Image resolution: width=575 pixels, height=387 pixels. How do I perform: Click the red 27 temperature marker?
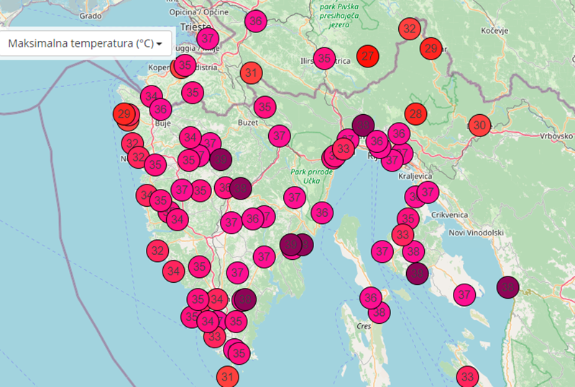coord(368,56)
